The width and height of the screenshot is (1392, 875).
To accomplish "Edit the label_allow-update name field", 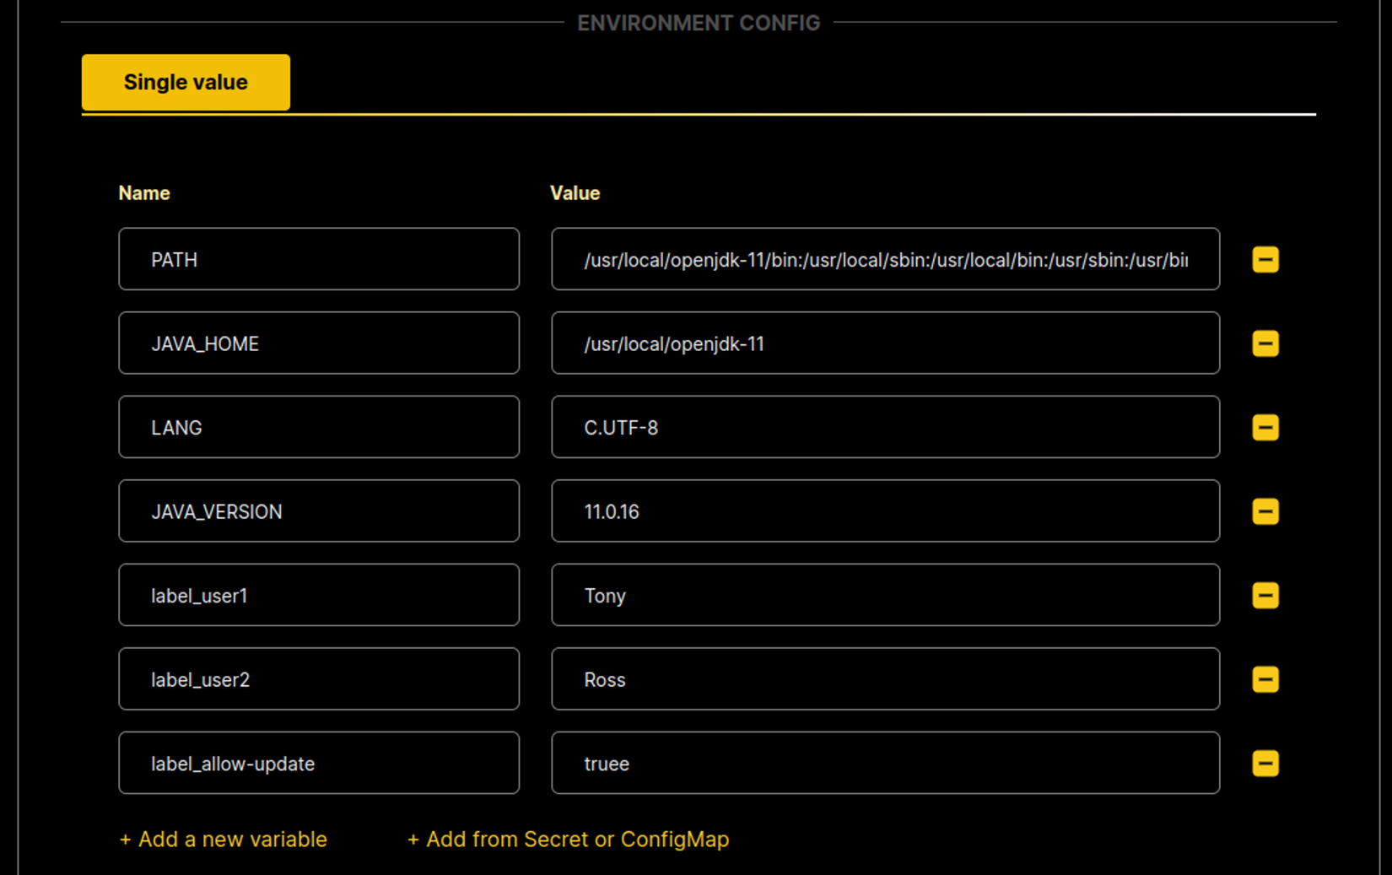I will [x=319, y=764].
